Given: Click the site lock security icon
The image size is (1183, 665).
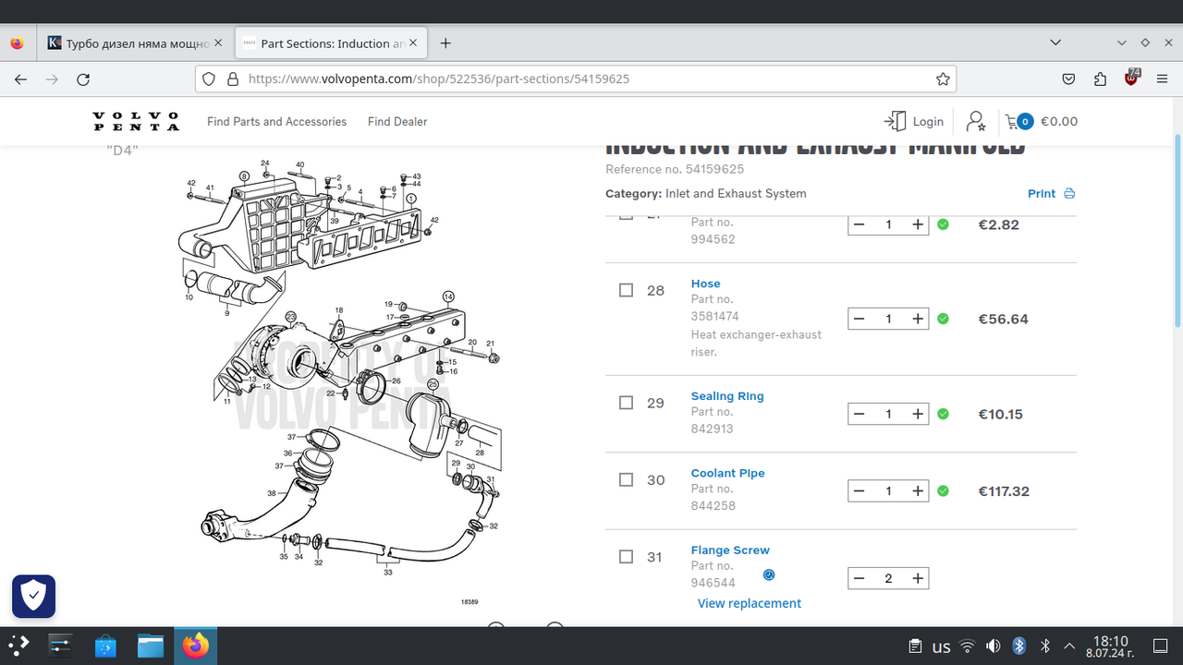Looking at the screenshot, I should point(233,79).
